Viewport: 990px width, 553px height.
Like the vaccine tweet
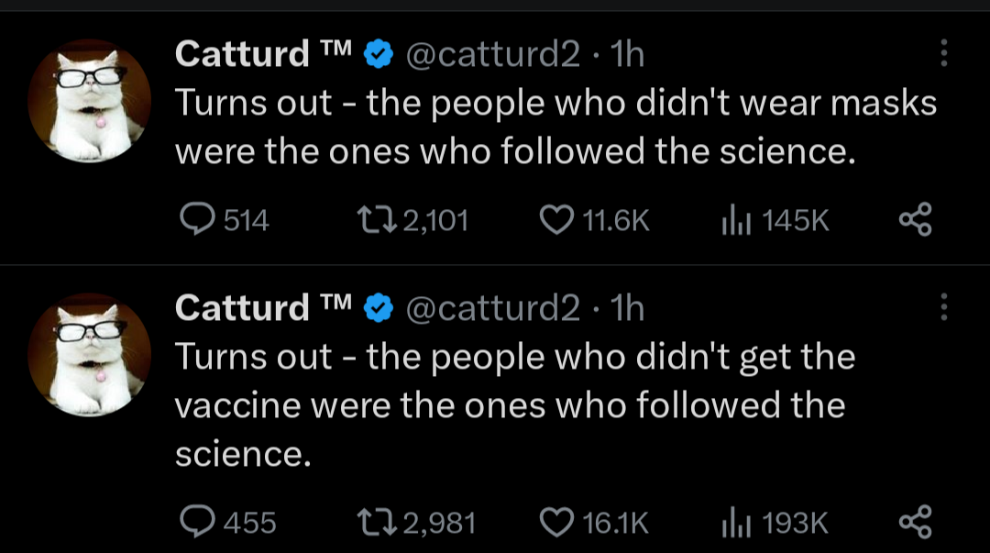coord(554,522)
